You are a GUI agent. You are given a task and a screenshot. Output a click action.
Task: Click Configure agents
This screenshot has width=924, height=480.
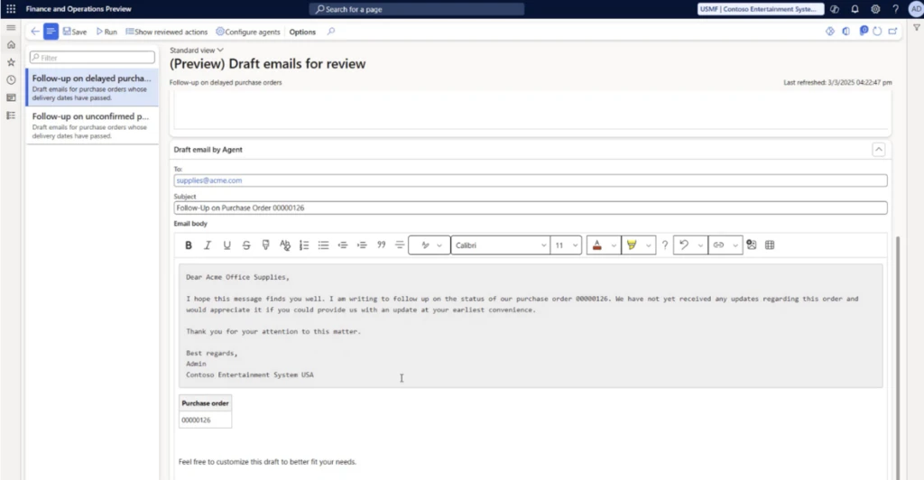248,32
